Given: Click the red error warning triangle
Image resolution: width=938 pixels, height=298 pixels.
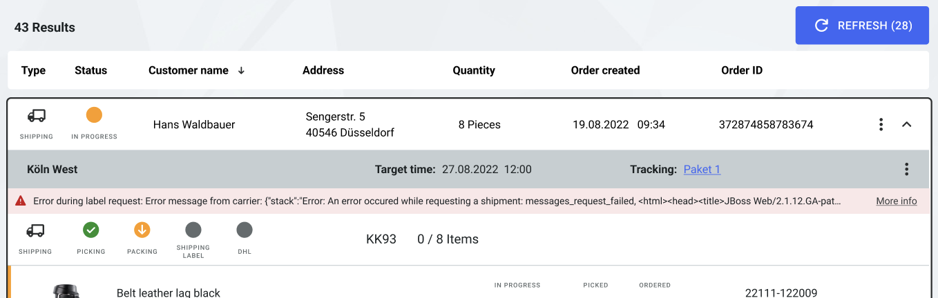Looking at the screenshot, I should [21, 201].
